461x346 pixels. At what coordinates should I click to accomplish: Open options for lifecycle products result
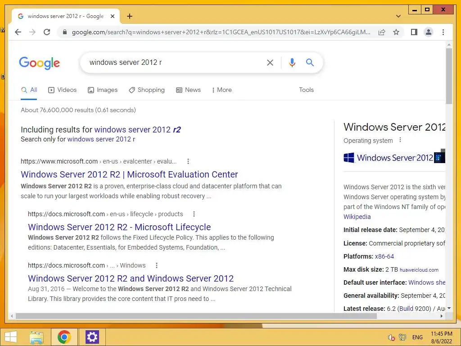coord(194,214)
